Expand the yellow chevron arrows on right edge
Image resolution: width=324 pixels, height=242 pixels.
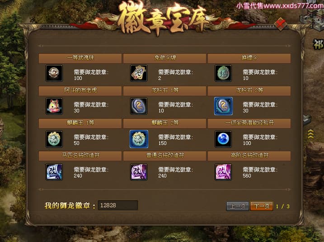(310, 135)
